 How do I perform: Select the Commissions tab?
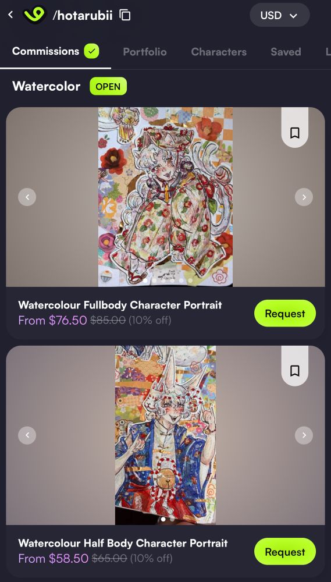55,51
